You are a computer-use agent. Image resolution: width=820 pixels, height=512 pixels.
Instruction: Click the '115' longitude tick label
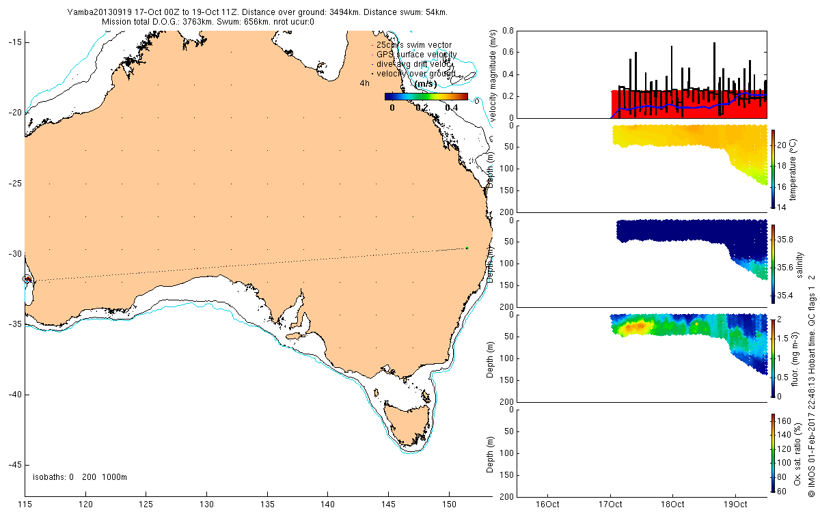[25, 504]
